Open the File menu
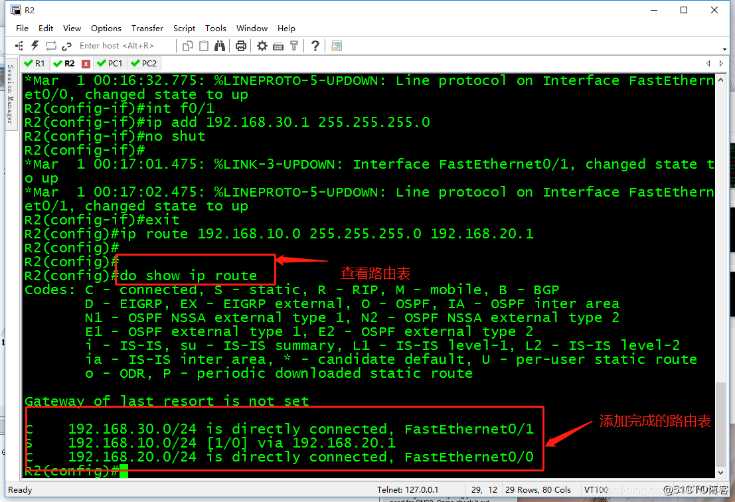Image resolution: width=735 pixels, height=502 pixels. coord(22,28)
